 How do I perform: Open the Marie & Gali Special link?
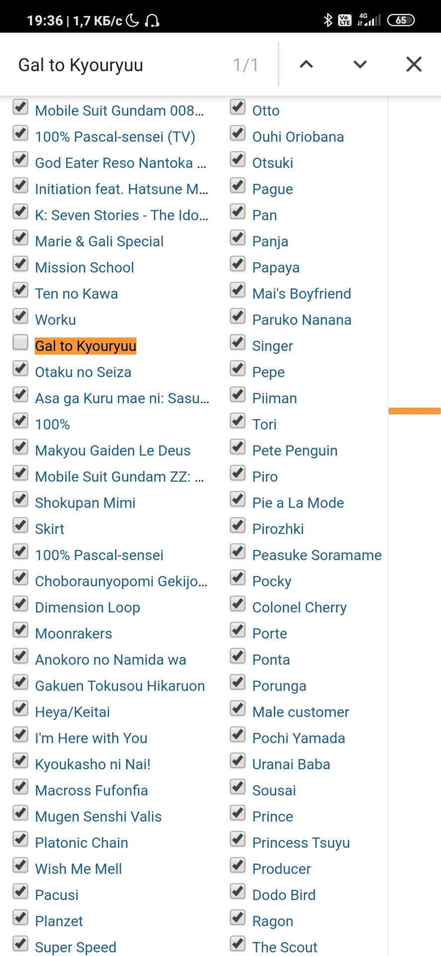pyautogui.click(x=99, y=241)
